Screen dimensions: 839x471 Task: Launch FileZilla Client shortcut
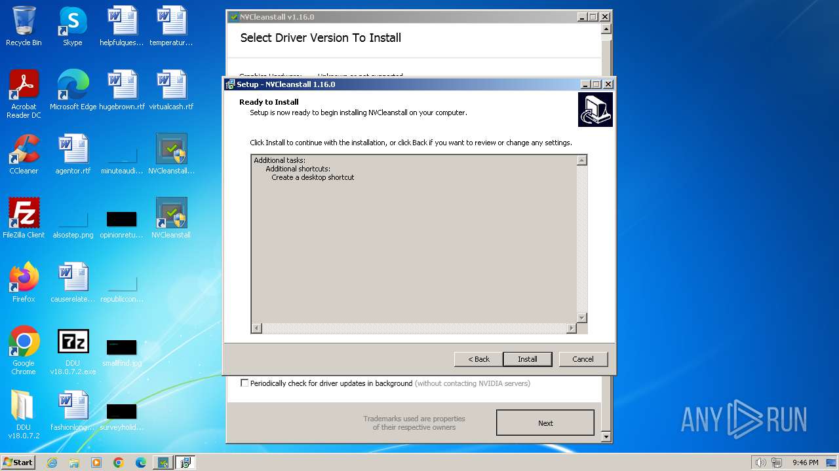click(x=24, y=218)
